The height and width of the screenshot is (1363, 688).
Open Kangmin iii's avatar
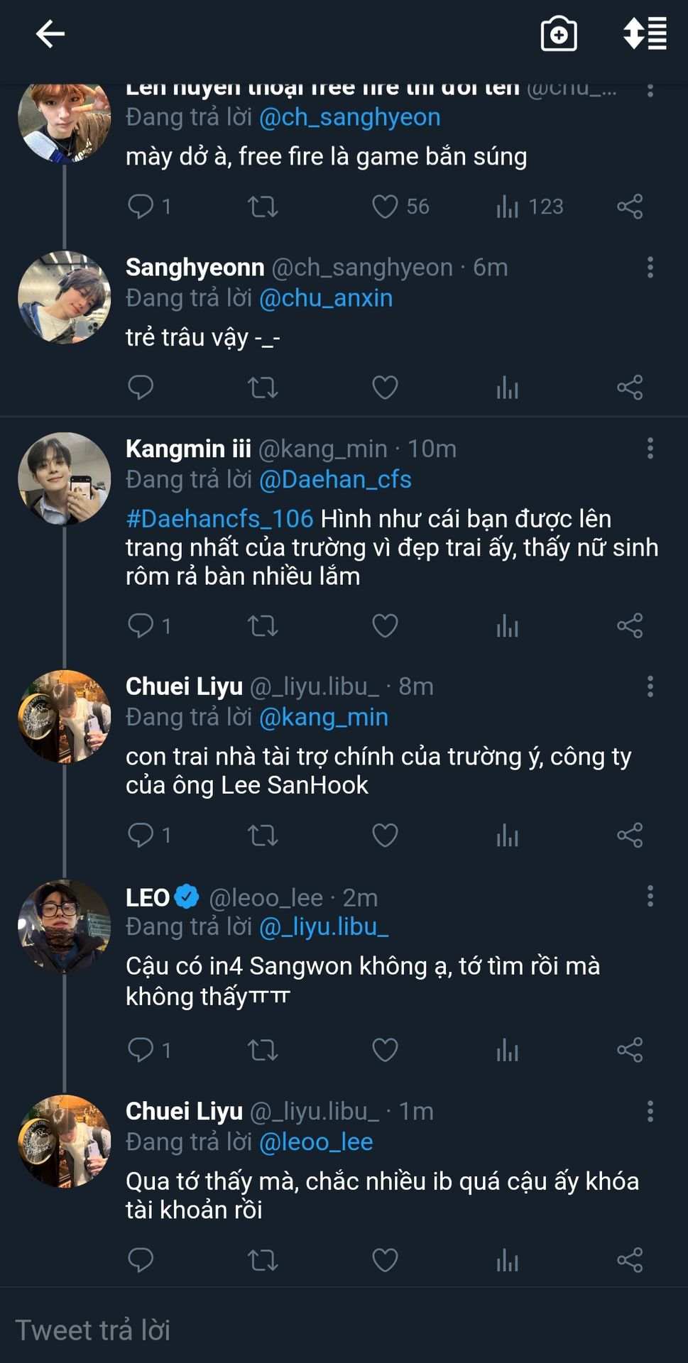click(64, 478)
